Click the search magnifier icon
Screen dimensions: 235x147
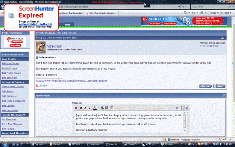tap(229, 7)
